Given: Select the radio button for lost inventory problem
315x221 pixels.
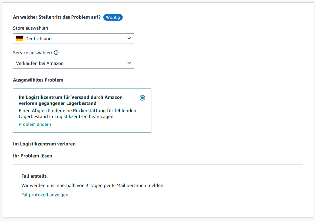Looking at the screenshot, I should point(142,98).
